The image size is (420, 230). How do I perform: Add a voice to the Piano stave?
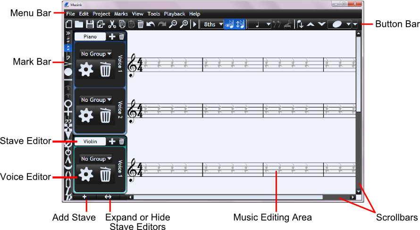[x=112, y=36]
